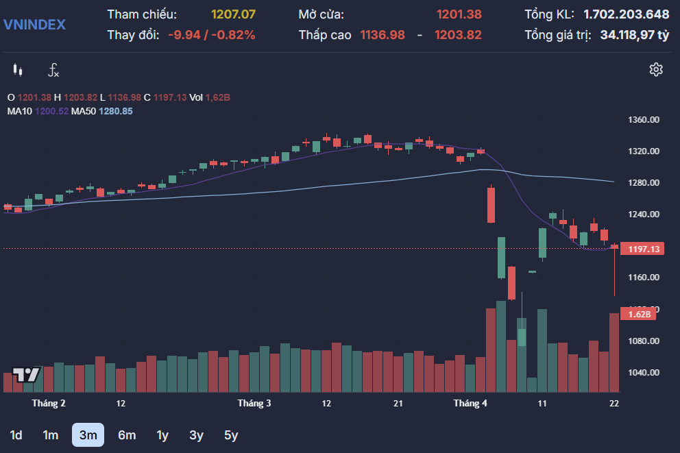Click the header high value 1203.82
The image size is (680, 453).
tap(458, 35)
